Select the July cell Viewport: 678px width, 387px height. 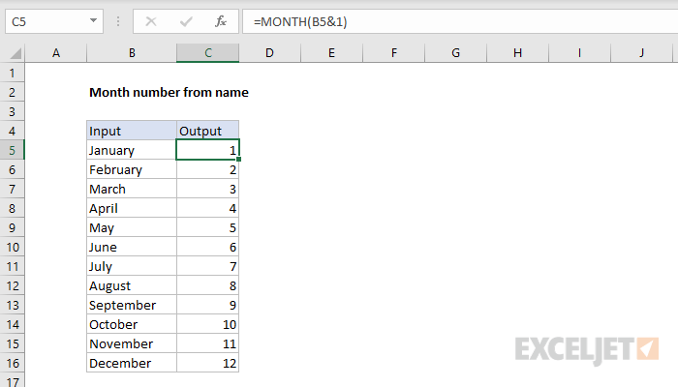[x=132, y=266]
